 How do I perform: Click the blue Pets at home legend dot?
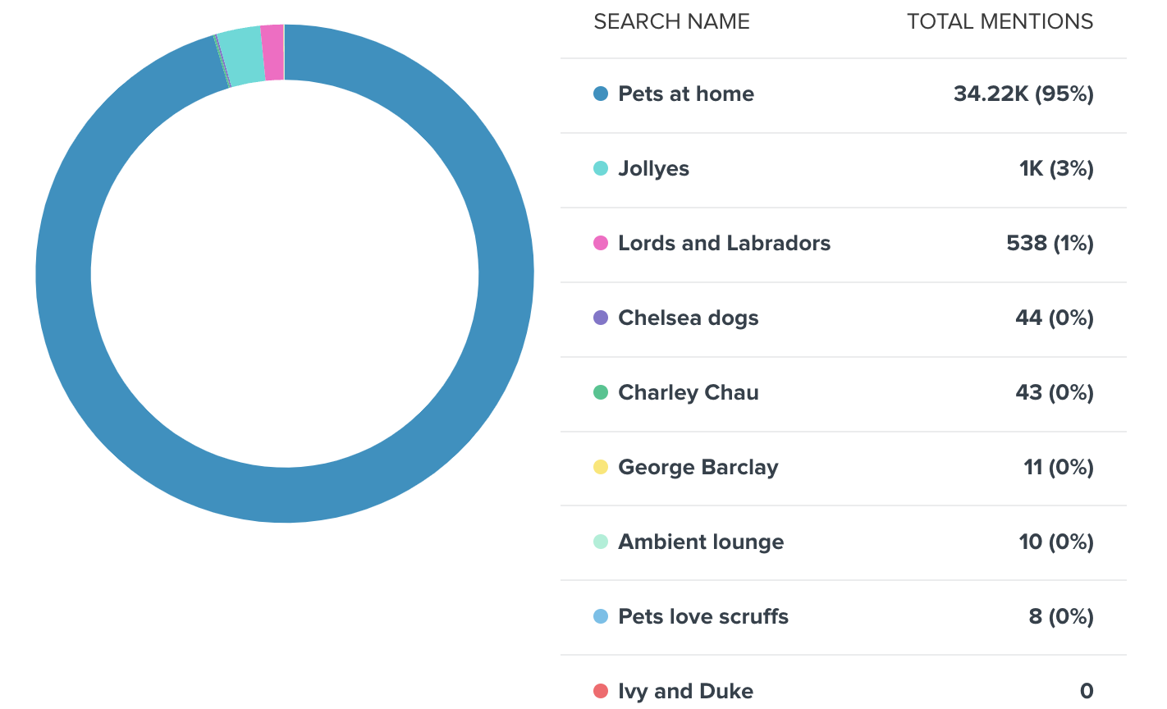601,94
